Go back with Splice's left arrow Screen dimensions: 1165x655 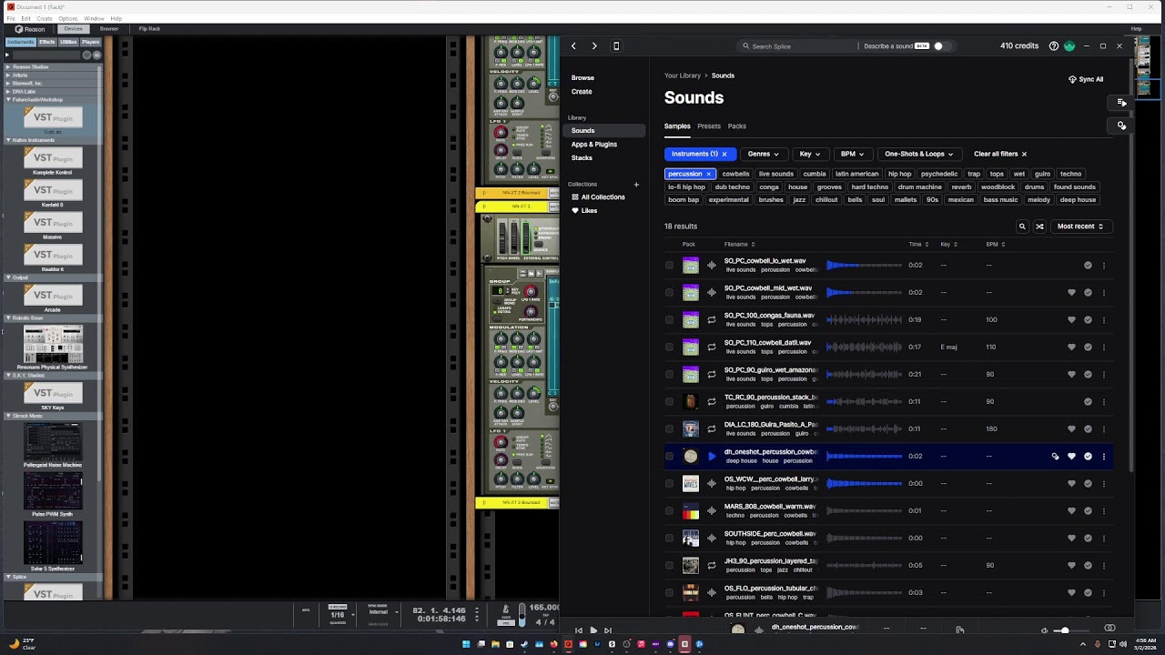click(x=573, y=45)
